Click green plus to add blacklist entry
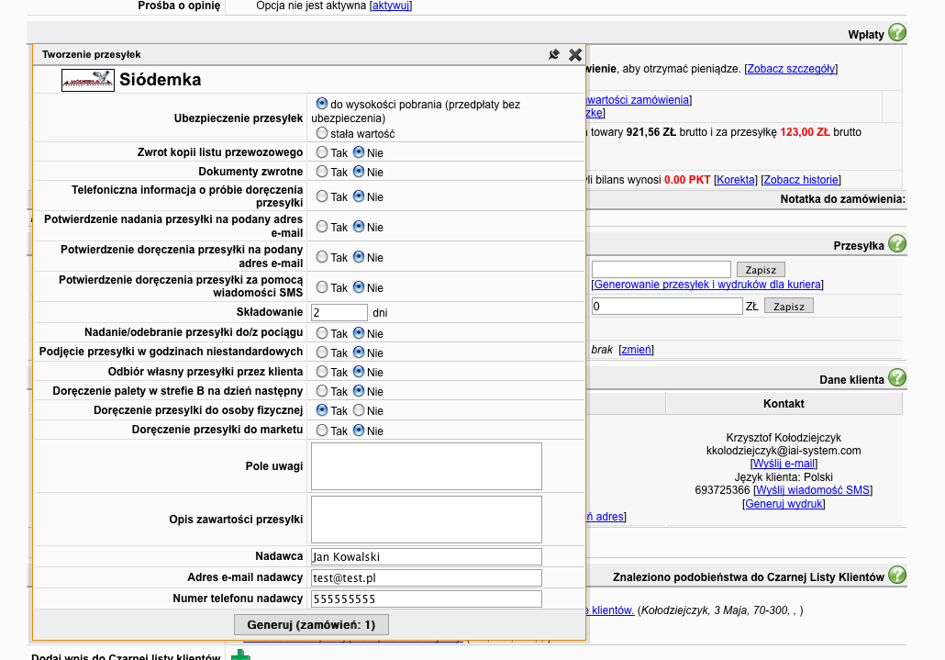 (x=240, y=655)
